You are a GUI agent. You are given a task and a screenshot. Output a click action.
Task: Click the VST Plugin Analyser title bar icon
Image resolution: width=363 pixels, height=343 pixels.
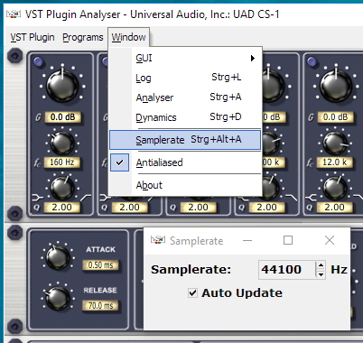pyautogui.click(x=14, y=14)
